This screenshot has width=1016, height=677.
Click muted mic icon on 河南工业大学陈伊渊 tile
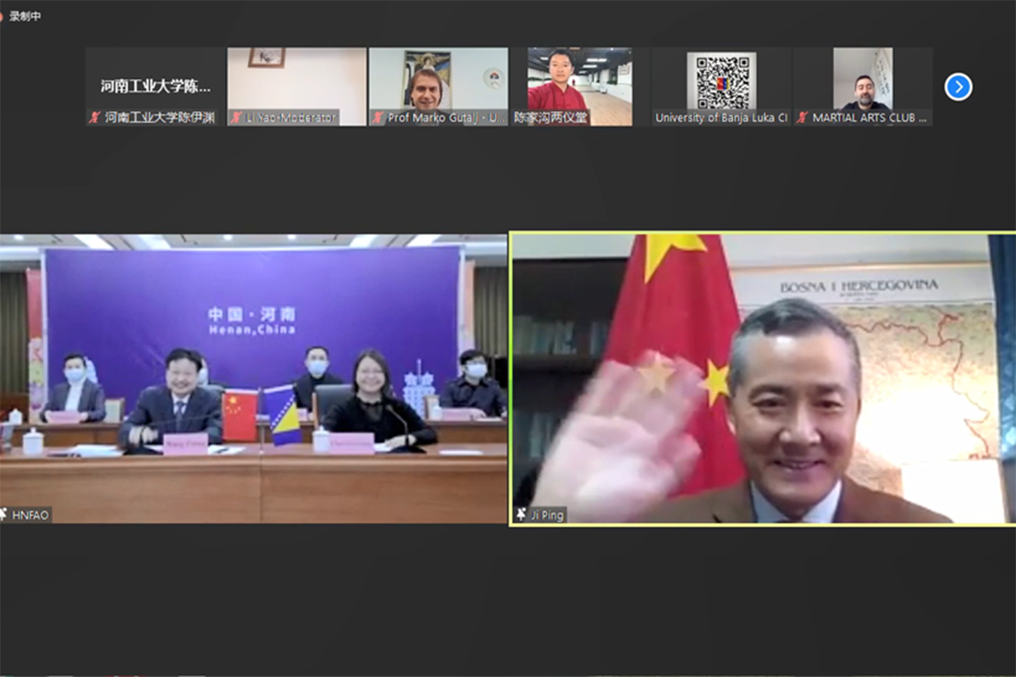pos(95,118)
